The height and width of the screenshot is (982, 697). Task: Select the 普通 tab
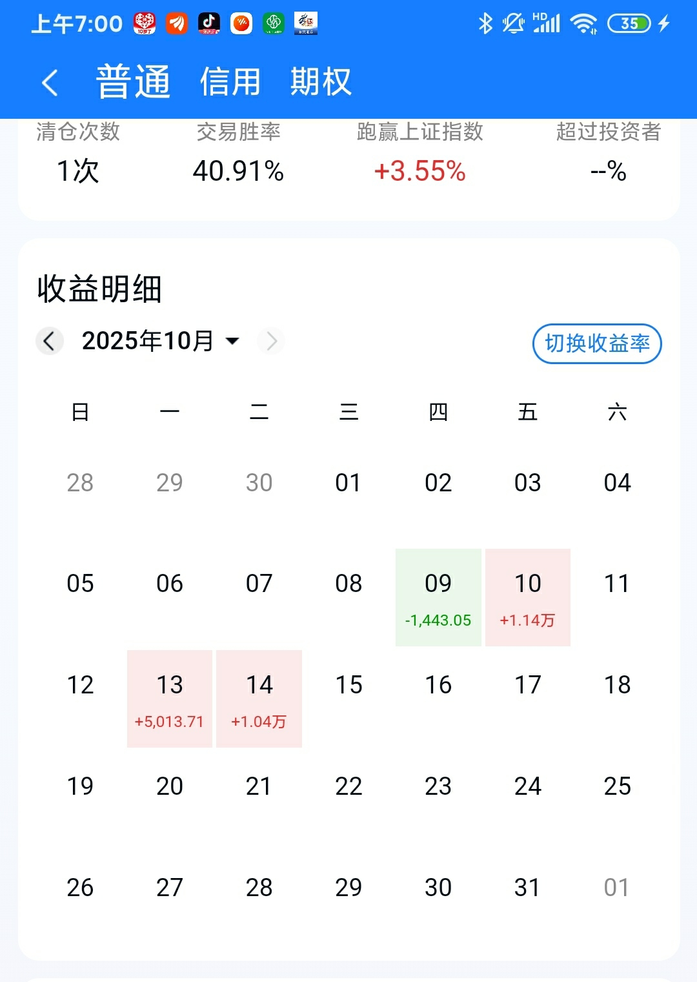click(133, 82)
